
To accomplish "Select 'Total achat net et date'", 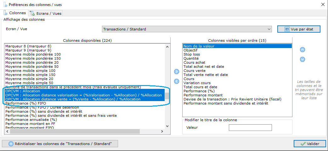I will [237, 67].
